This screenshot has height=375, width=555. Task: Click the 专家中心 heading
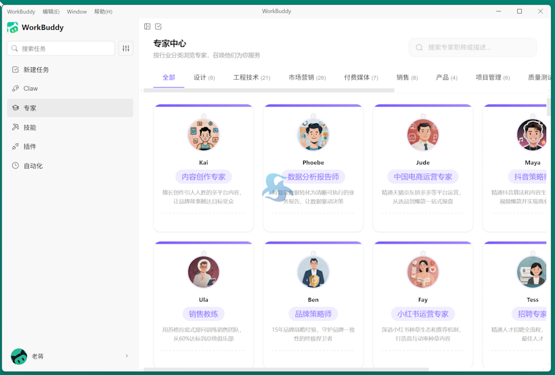(169, 43)
